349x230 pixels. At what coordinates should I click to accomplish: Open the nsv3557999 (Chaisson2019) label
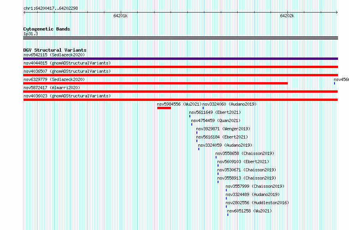pos(255,186)
